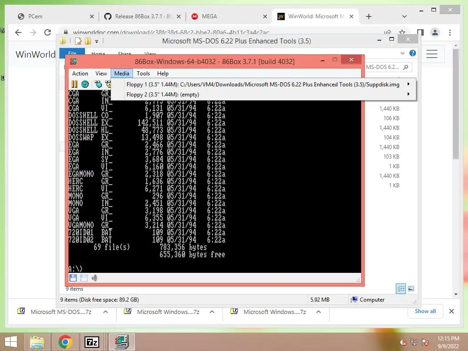The image size is (468, 351).
Task: Click the New folder icon in Explorer quick access toolbar
Action: (x=88, y=41)
